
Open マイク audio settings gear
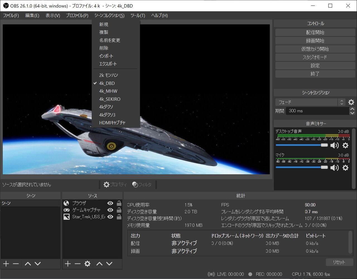[x=345, y=168]
